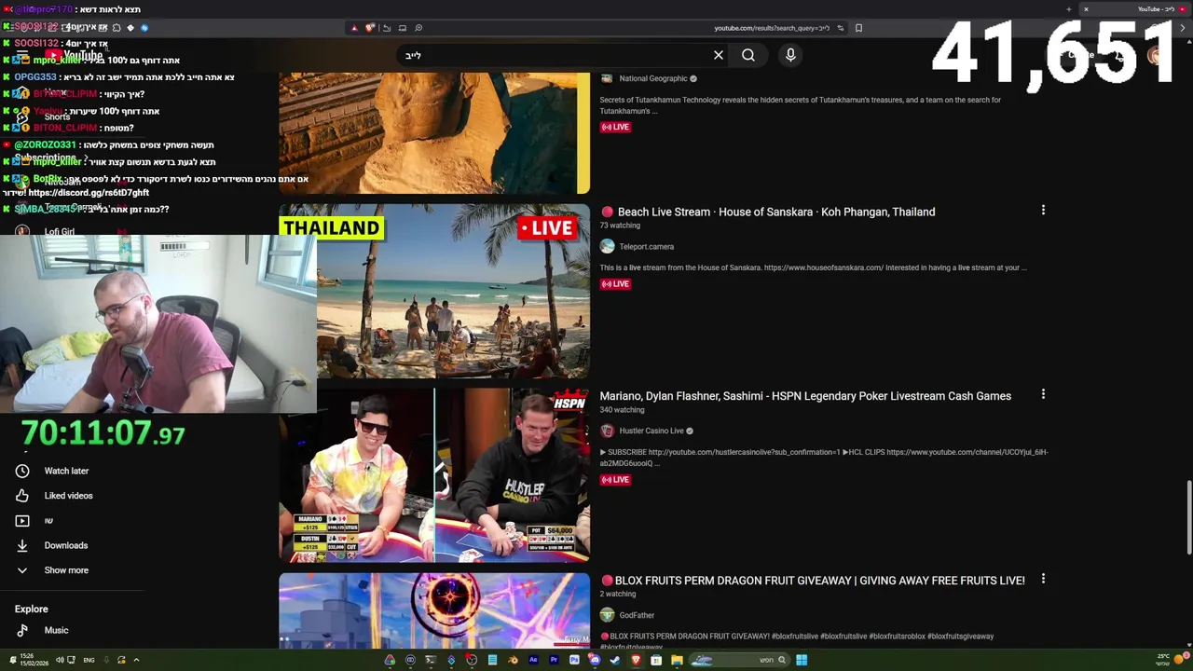This screenshot has width=1193, height=671.
Task: Click the YouTube search magnifier button
Action: tap(748, 55)
